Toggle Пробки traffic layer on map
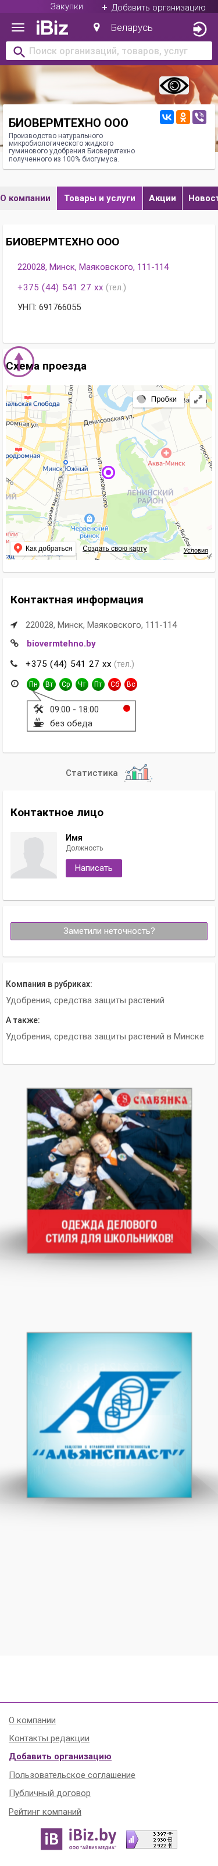Viewport: 218px width, 1866px height. [x=158, y=399]
